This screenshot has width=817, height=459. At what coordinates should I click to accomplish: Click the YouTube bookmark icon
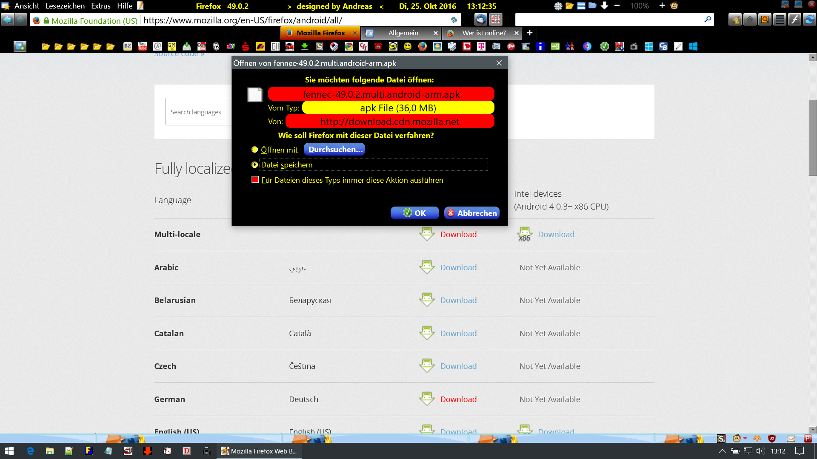[143, 46]
